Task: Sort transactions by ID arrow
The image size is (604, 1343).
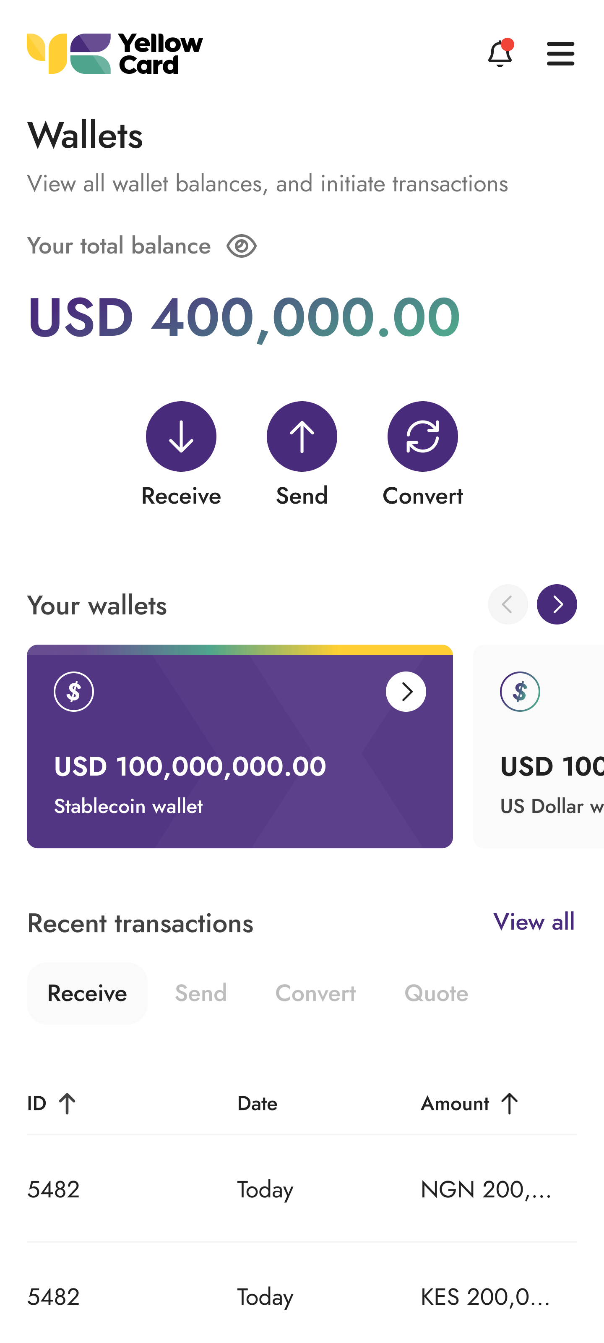Action: coord(67,1104)
